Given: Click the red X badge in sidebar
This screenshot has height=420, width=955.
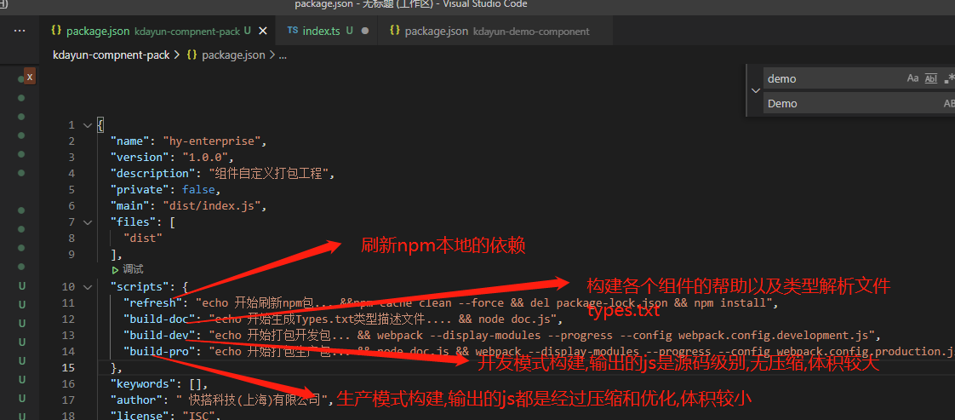Looking at the screenshot, I should pyautogui.click(x=30, y=77).
